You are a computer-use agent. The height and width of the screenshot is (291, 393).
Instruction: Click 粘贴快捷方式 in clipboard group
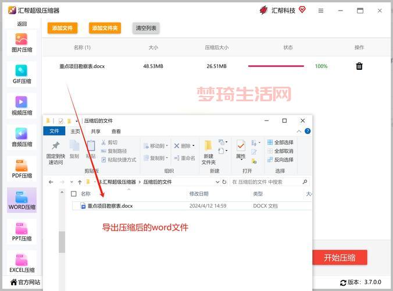[x=119, y=159]
